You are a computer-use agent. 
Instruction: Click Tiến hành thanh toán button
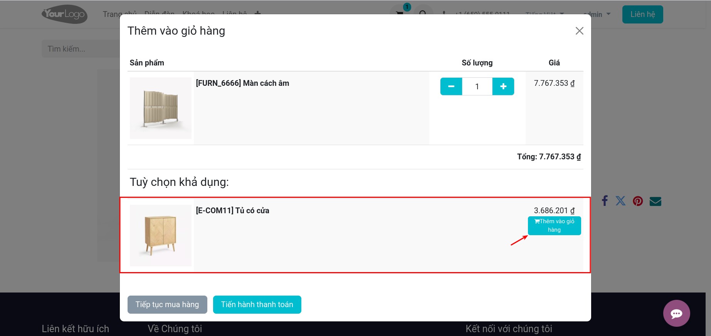[257, 304]
